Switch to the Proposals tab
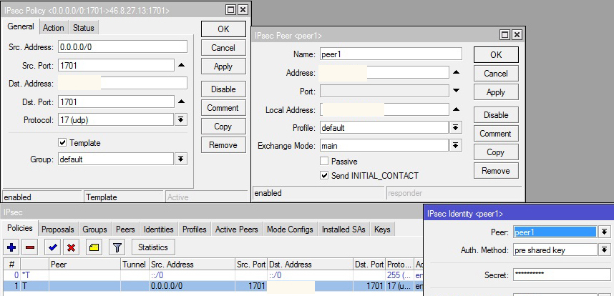614x296 pixels. [57, 230]
